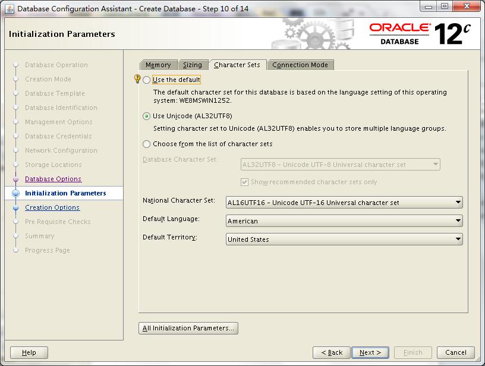The image size is (485, 366).
Task: Open All Initialization Parameters dialog
Action: [188, 329]
